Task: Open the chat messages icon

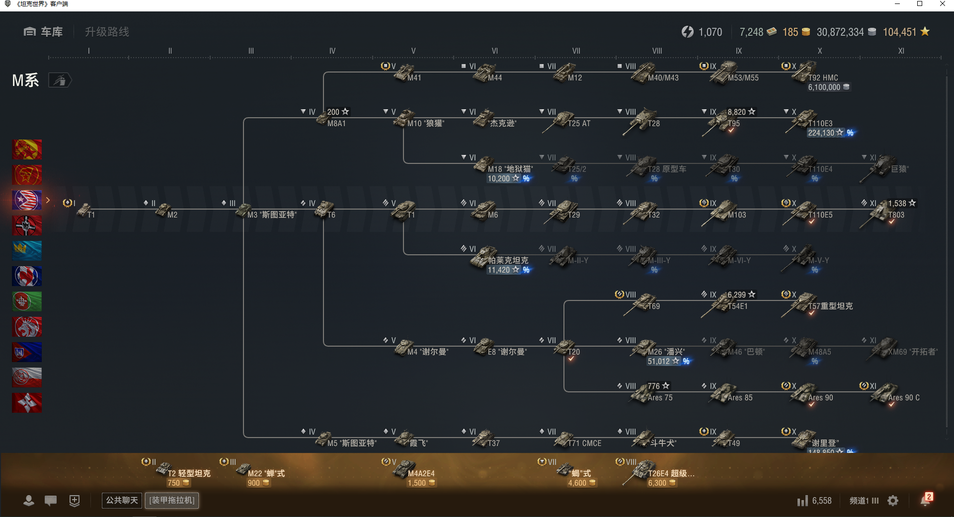Action: click(x=51, y=501)
